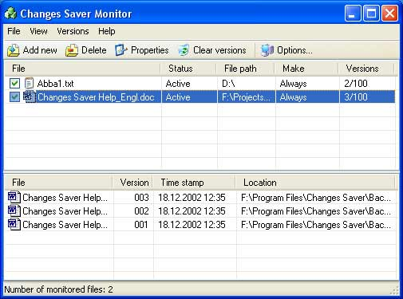Image resolution: width=403 pixels, height=299 pixels.
Task: Click the 002 version number
Action: click(x=141, y=211)
